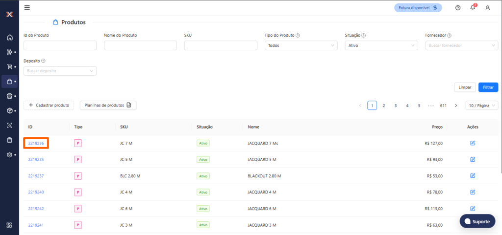502x235 pixels.
Task: Open the Tipo do Produto dropdown
Action: (x=301, y=45)
